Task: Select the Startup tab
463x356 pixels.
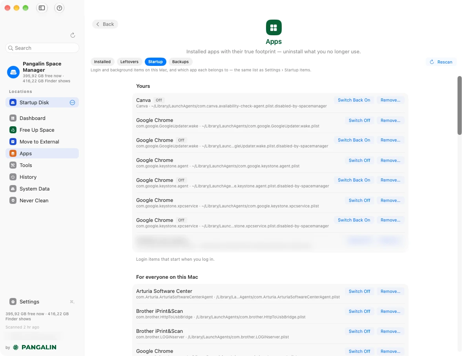Action: (x=155, y=62)
